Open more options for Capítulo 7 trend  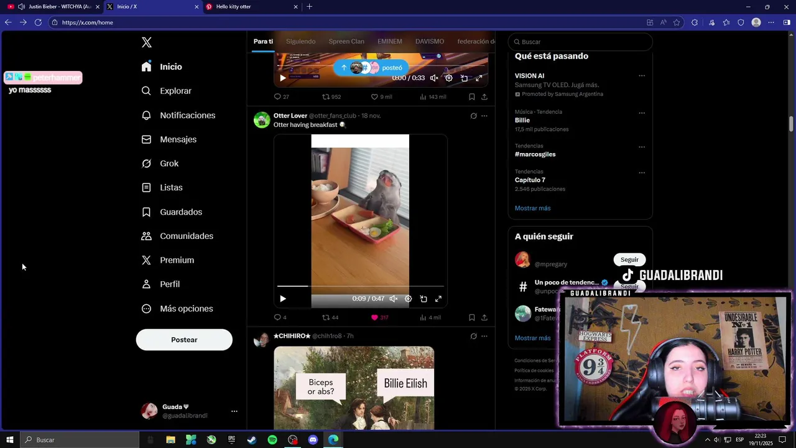pyautogui.click(x=642, y=173)
